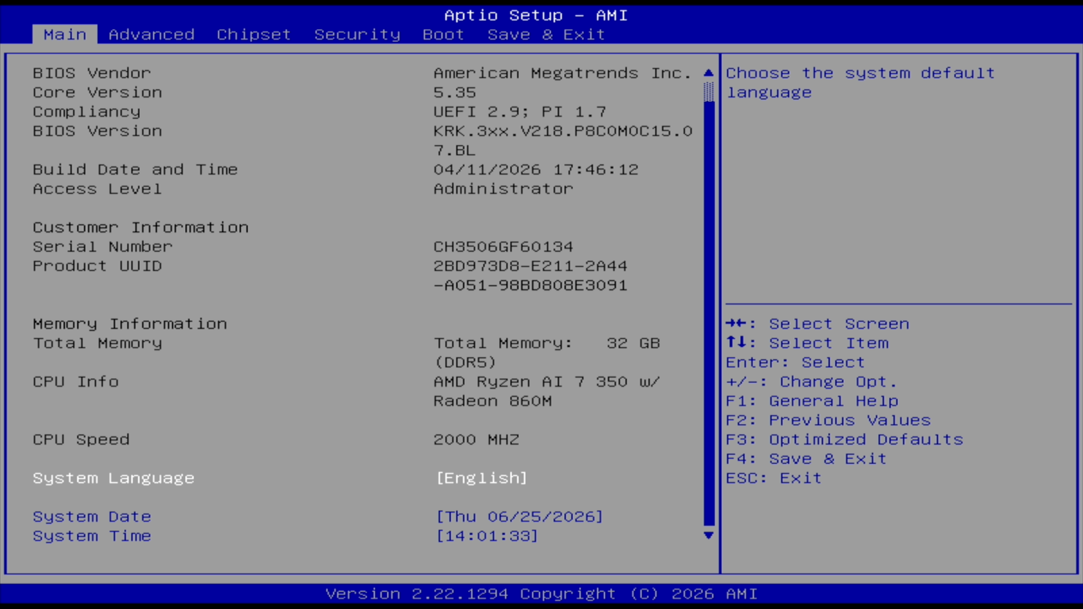1083x609 pixels.
Task: Click the 2000 MHZ value
Action: pyautogui.click(x=476, y=440)
